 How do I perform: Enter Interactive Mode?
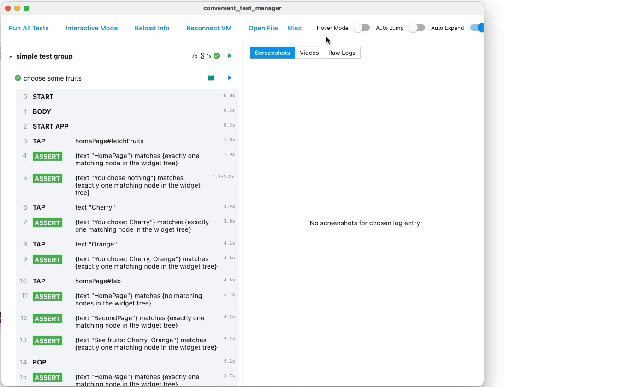[91, 28]
